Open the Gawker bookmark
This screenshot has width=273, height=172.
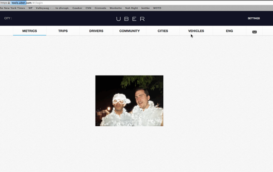point(77,8)
